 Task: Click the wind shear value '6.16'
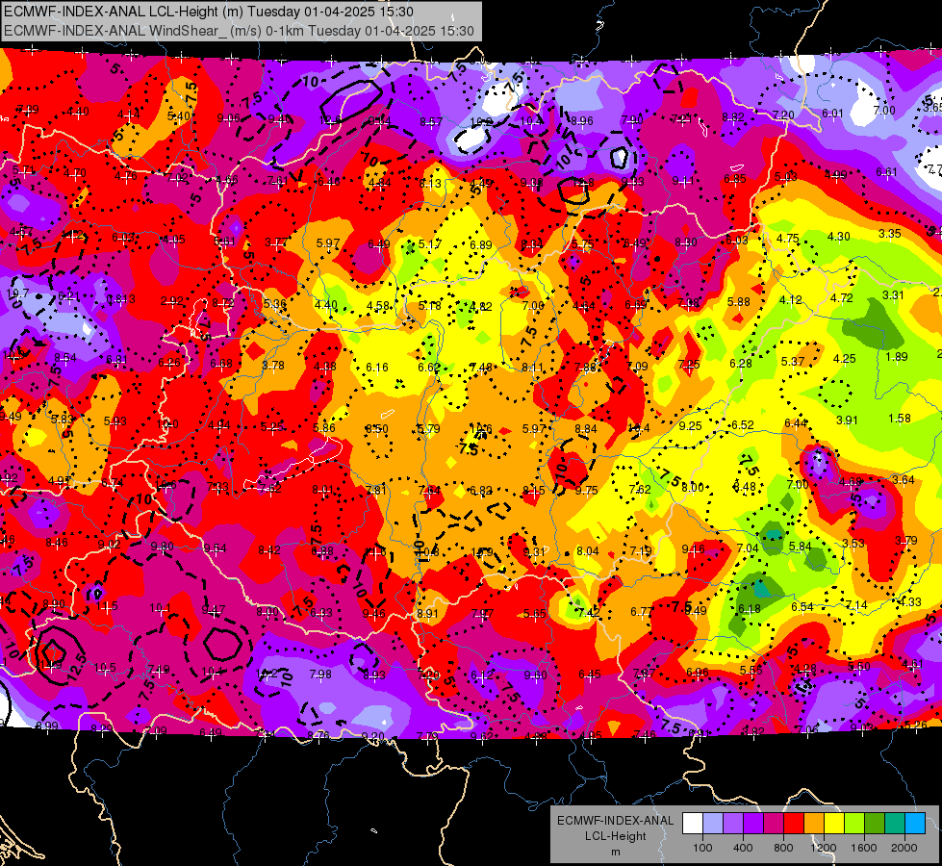coord(376,368)
